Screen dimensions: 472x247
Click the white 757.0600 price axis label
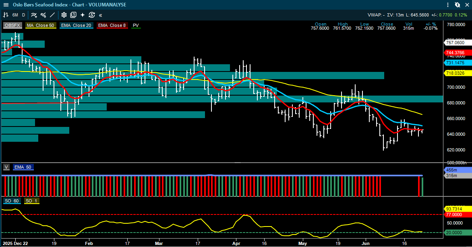pos(458,43)
